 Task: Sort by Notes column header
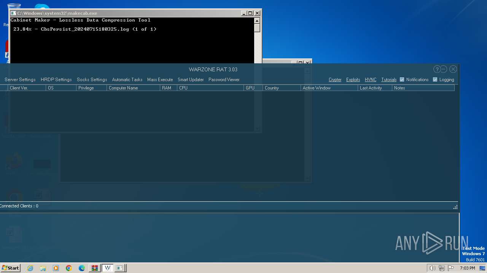pos(423,88)
